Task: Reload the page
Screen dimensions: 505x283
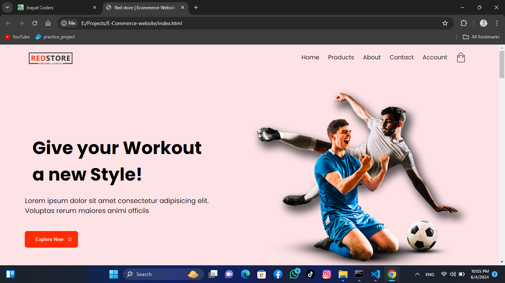Action: (x=35, y=23)
